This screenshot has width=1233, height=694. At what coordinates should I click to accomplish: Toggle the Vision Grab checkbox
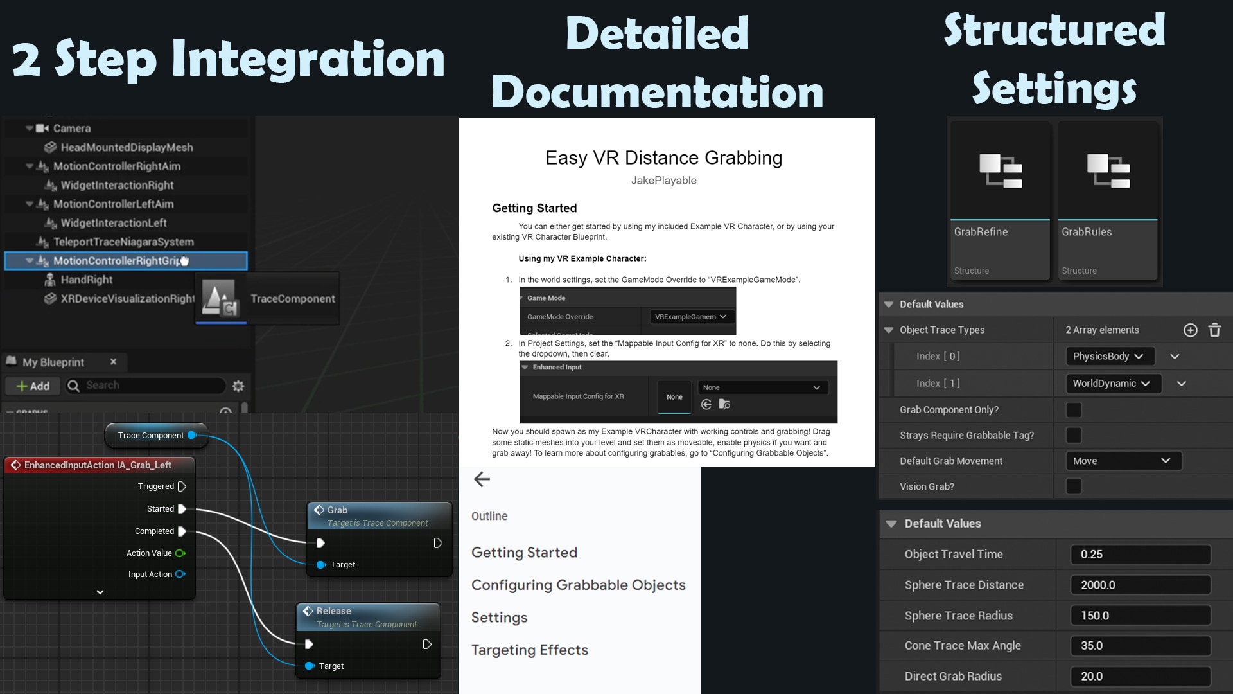1074,486
